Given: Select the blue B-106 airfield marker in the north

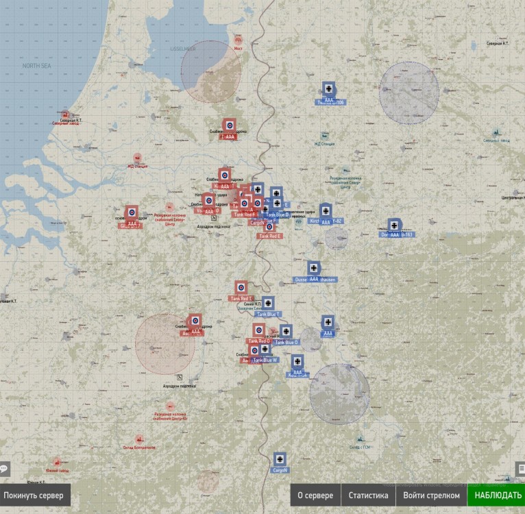Looking at the screenshot, I should click(329, 88).
